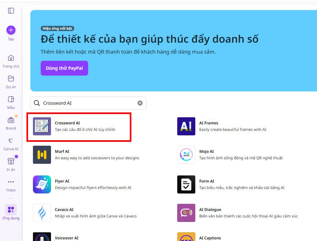Open the In ấn print icon
Screen dimensions: 317x241
pyautogui.click(x=11, y=161)
